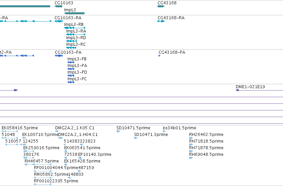Select the 148803 feature label
The height and width of the screenshot is (186, 283).
click(x=76, y=174)
